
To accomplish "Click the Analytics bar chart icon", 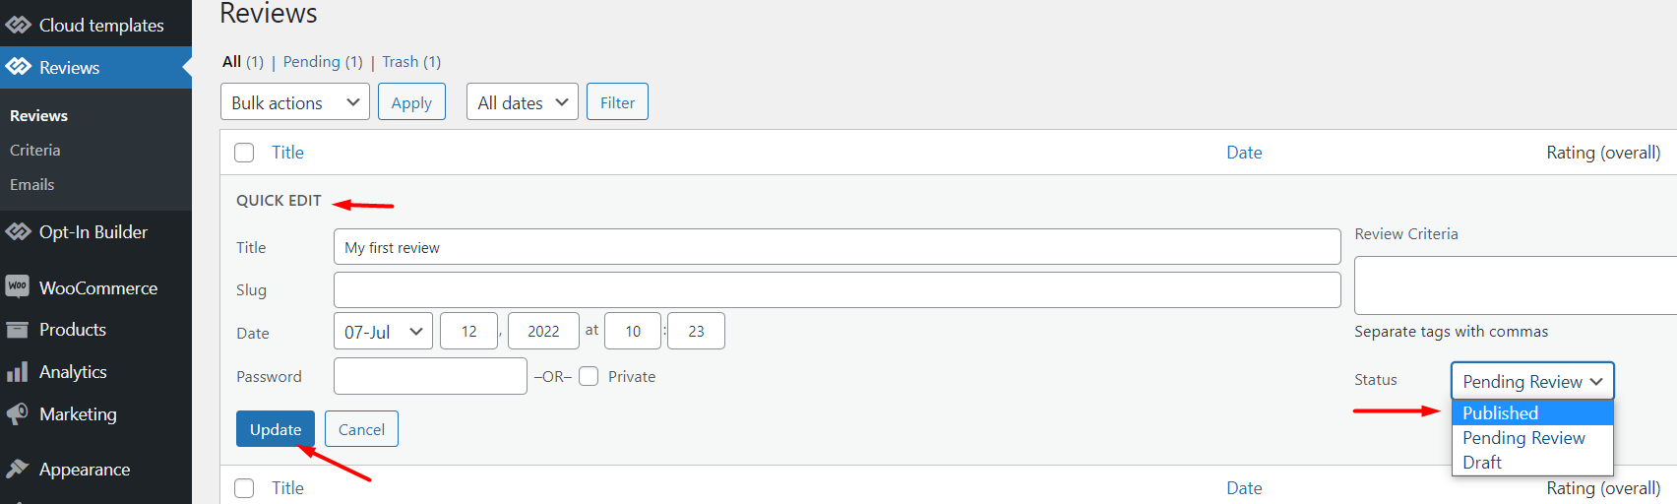I will tap(18, 372).
